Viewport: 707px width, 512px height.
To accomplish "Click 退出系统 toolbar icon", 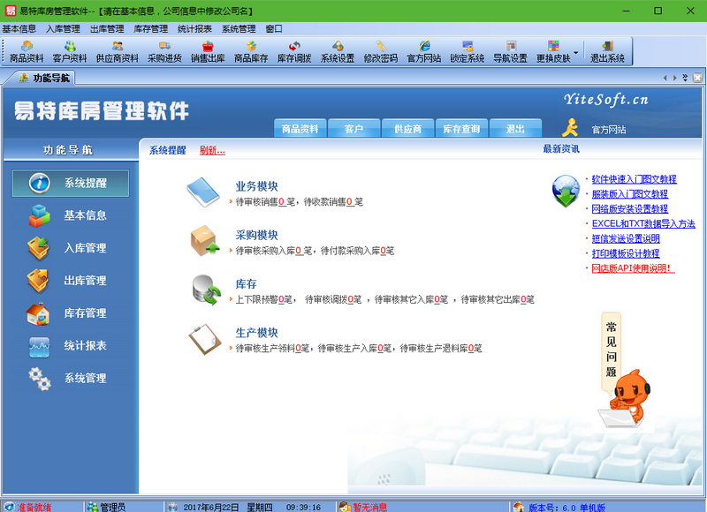I will coord(607,52).
